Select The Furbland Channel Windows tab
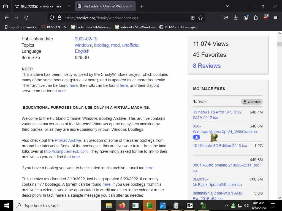Image resolution: width=282 pixels, height=211 pixels. tap(105, 6)
